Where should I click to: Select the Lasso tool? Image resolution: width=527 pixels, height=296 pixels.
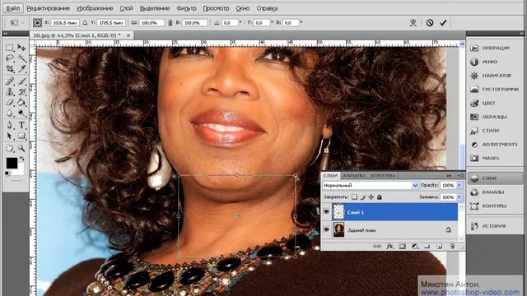[x=9, y=58]
